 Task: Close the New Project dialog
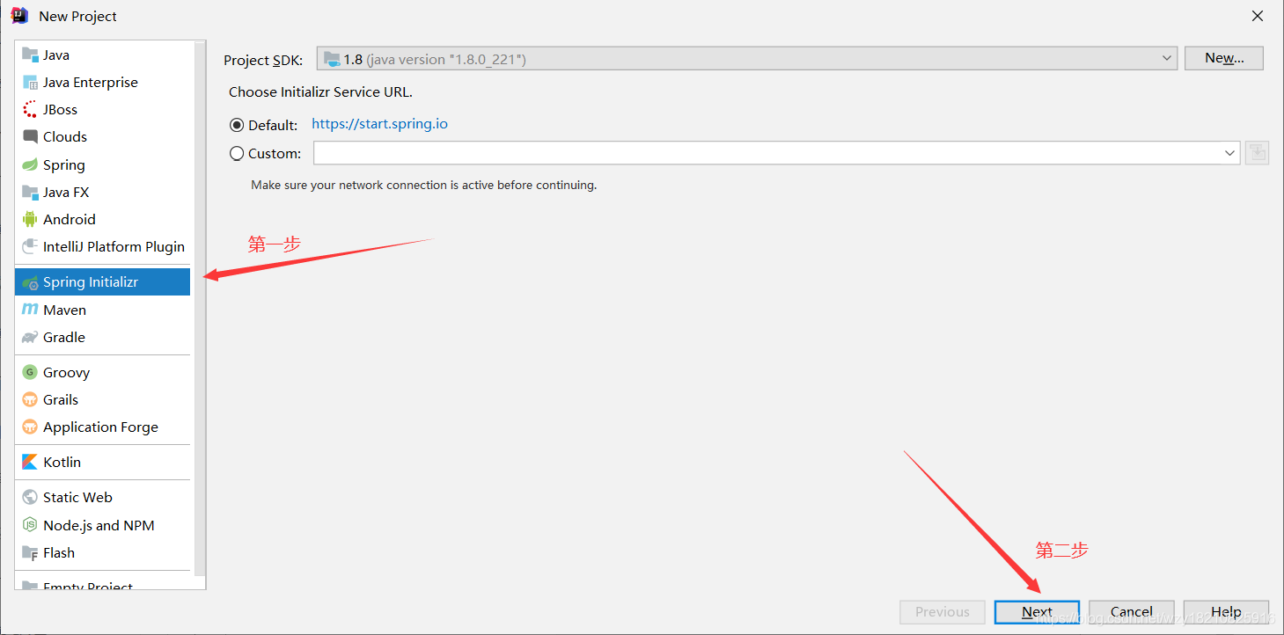click(x=1258, y=16)
